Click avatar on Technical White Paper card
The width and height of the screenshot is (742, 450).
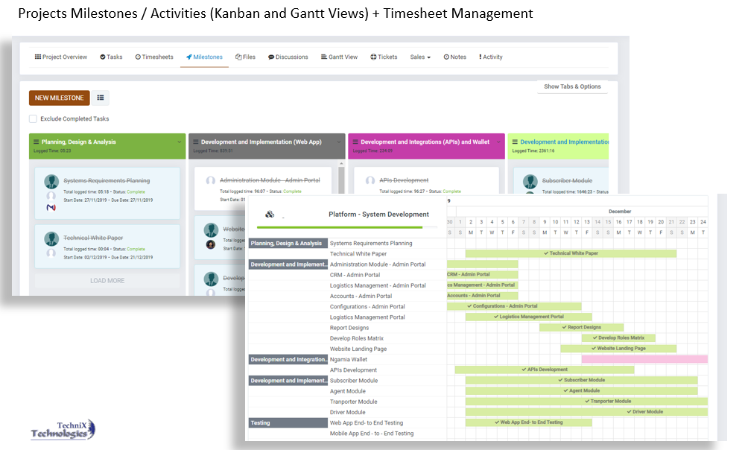[51, 238]
